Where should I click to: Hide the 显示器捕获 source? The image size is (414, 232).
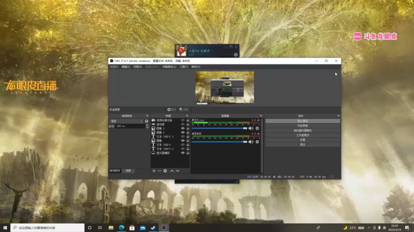click(183, 153)
